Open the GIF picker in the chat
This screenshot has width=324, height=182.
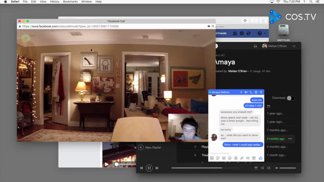pyautogui.click(x=224, y=158)
